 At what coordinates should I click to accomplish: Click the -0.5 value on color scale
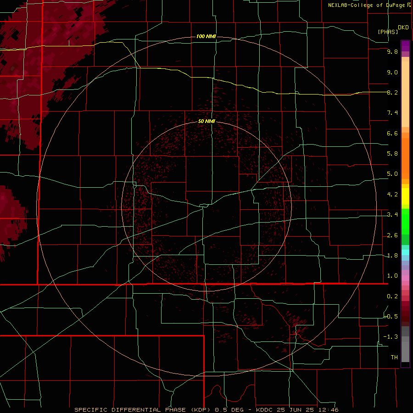[x=391, y=317]
